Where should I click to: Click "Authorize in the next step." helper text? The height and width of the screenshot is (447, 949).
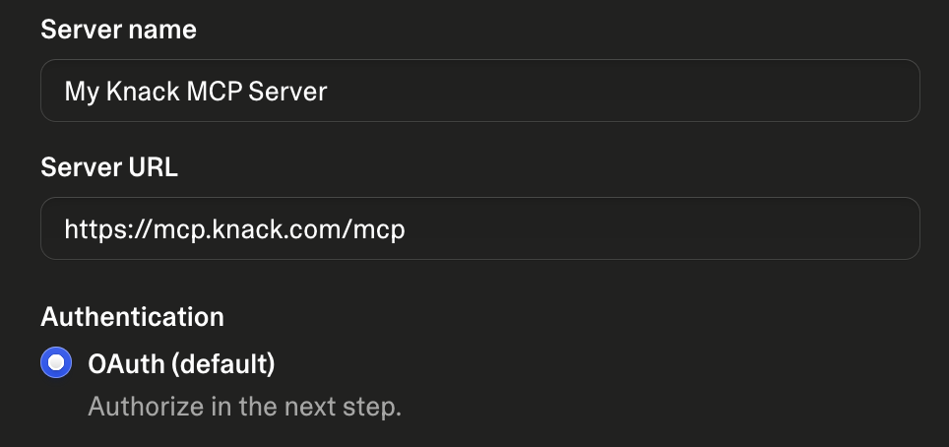coord(244,407)
